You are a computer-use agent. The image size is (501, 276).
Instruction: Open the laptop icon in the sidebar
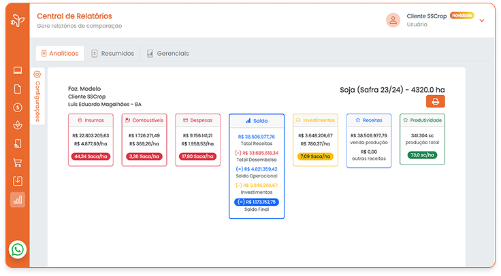[18, 71]
